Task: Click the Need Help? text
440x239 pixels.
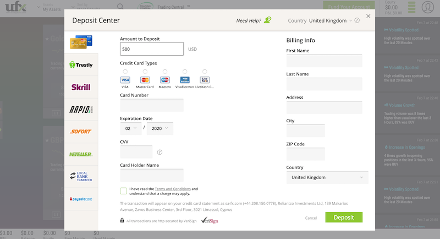Action: 249,20
